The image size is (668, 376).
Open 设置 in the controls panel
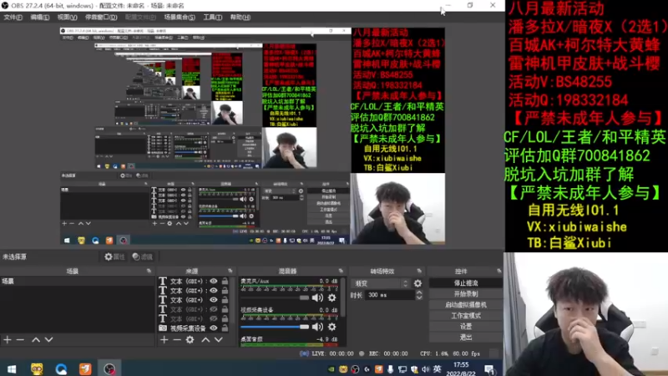coord(466,327)
